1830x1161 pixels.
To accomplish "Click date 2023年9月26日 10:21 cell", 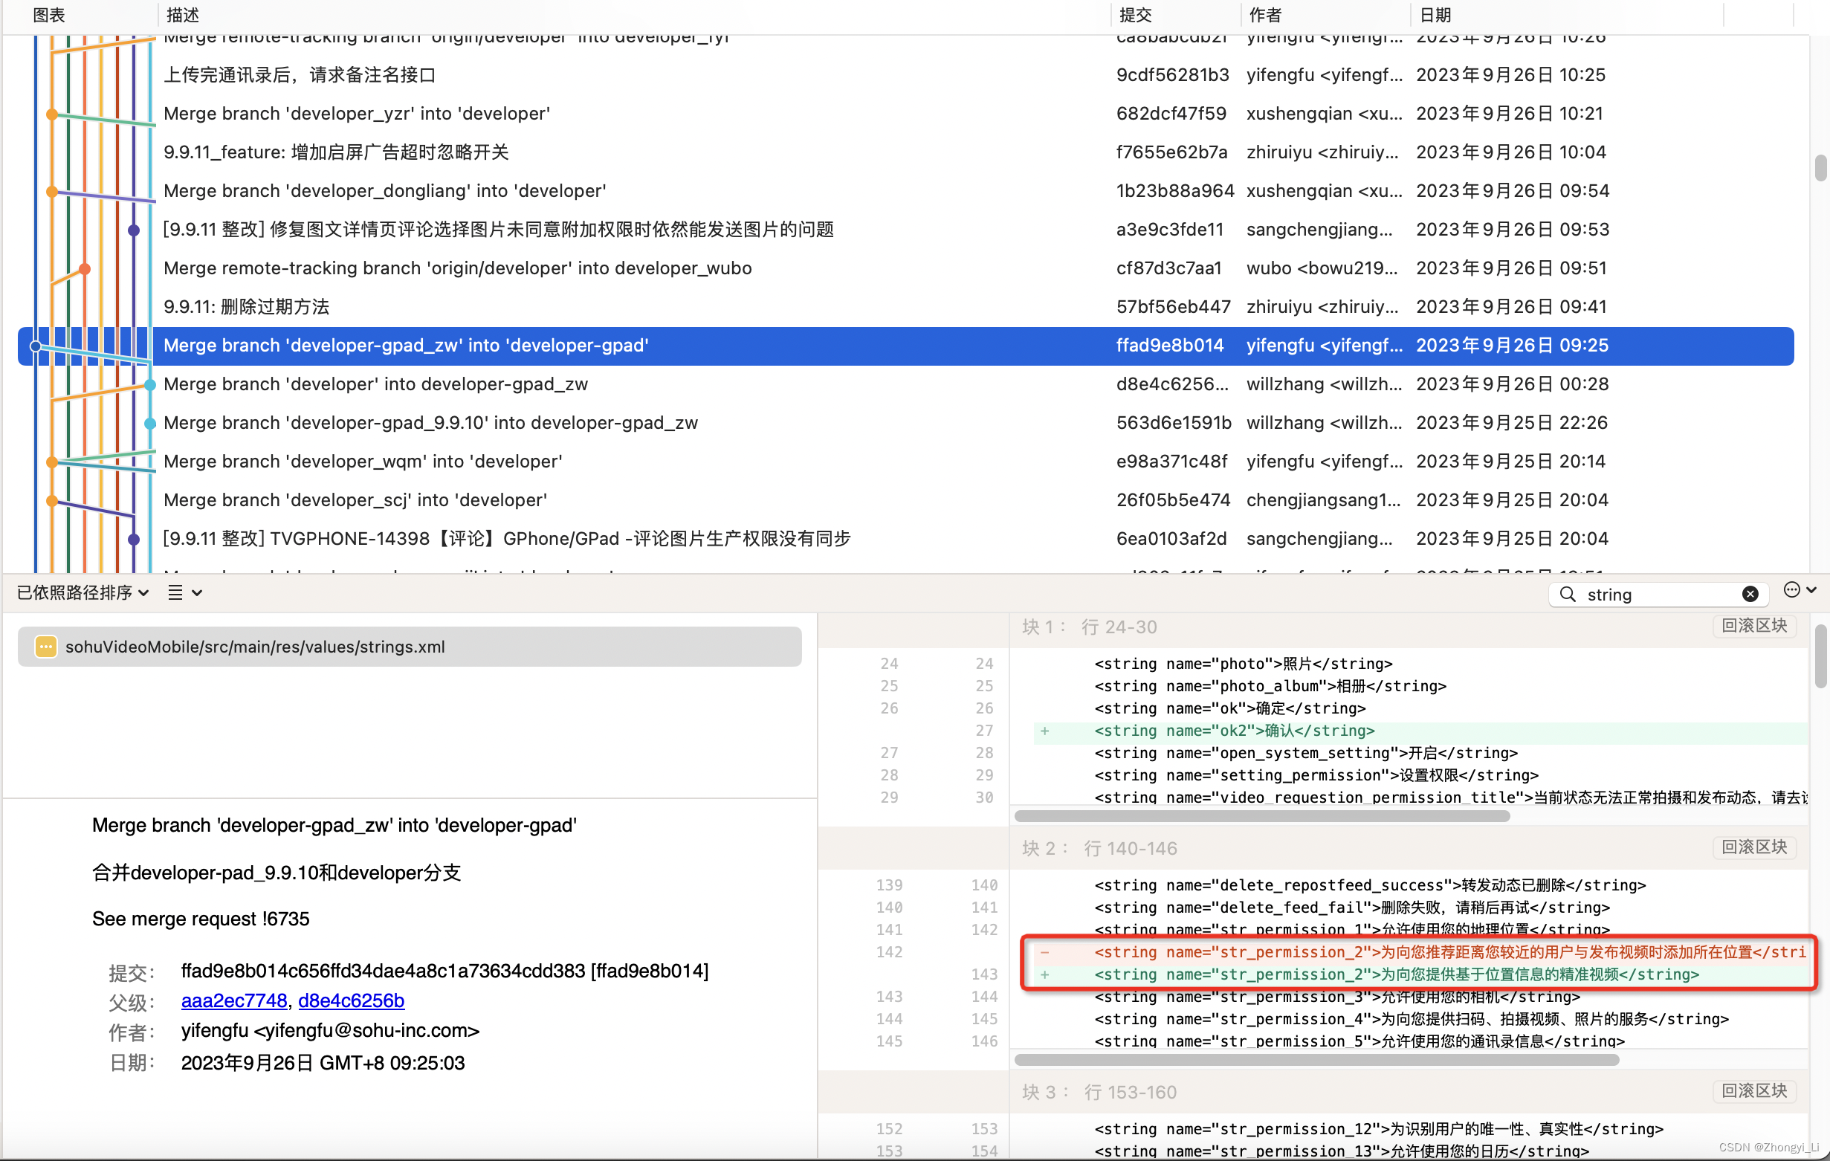I will click(x=1510, y=114).
